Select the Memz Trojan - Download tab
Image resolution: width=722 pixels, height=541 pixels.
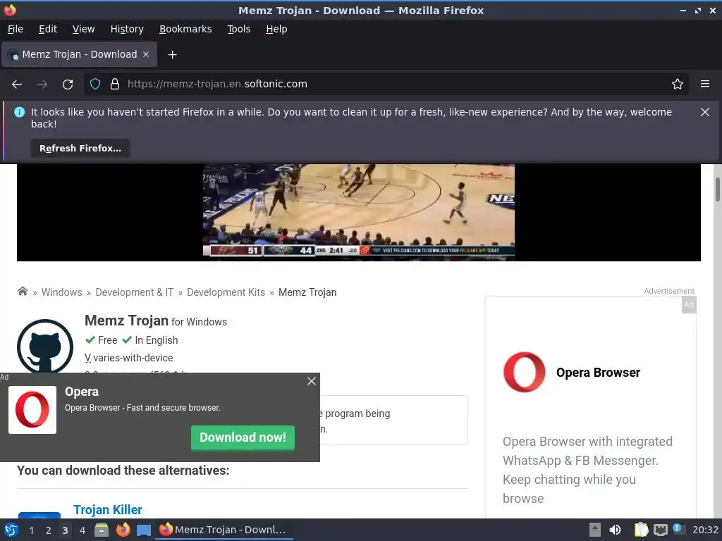(x=80, y=54)
